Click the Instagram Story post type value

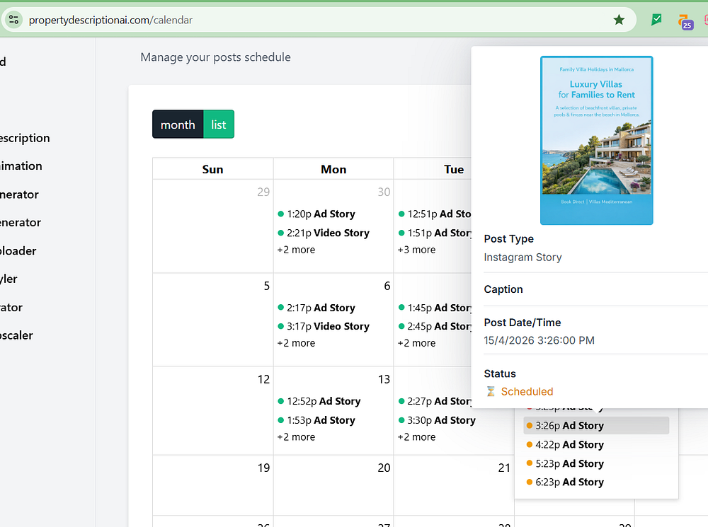coord(523,257)
